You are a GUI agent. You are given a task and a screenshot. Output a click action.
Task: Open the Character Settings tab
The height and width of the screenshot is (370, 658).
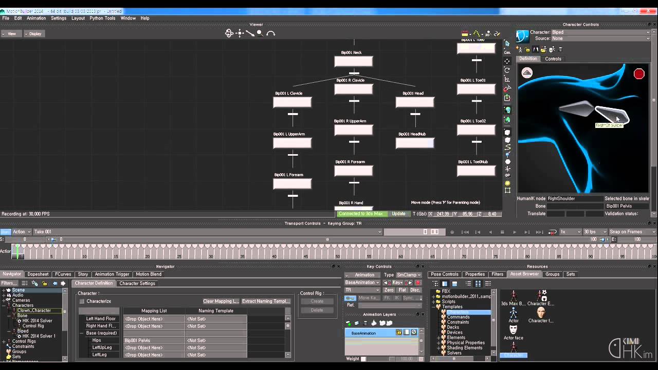tap(137, 284)
